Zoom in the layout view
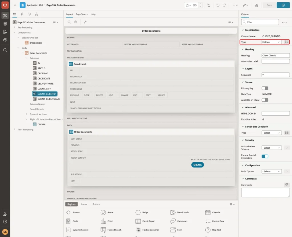This screenshot has width=292, height=237. point(76,22)
